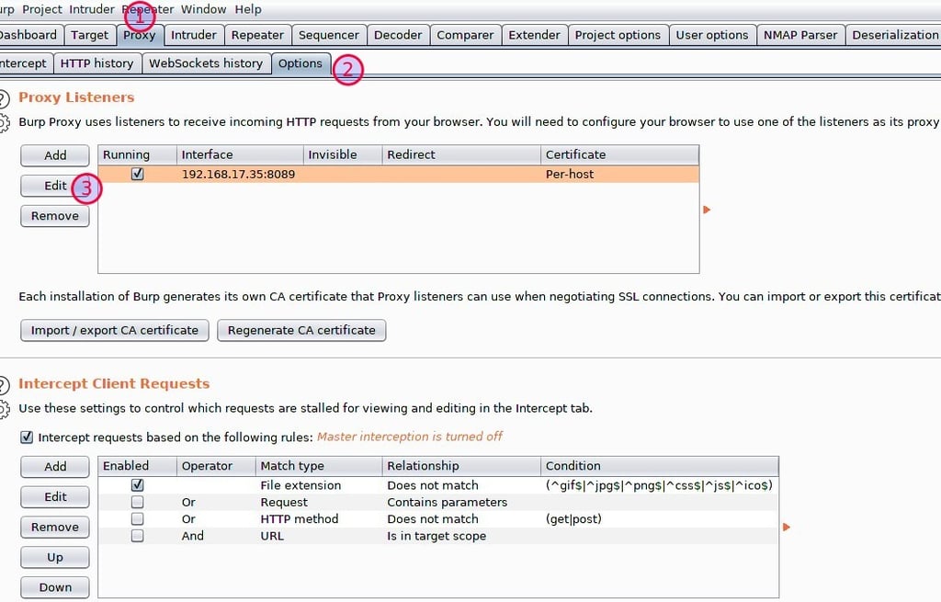Click the Certificate column header
The image size is (941, 602).
pos(619,154)
